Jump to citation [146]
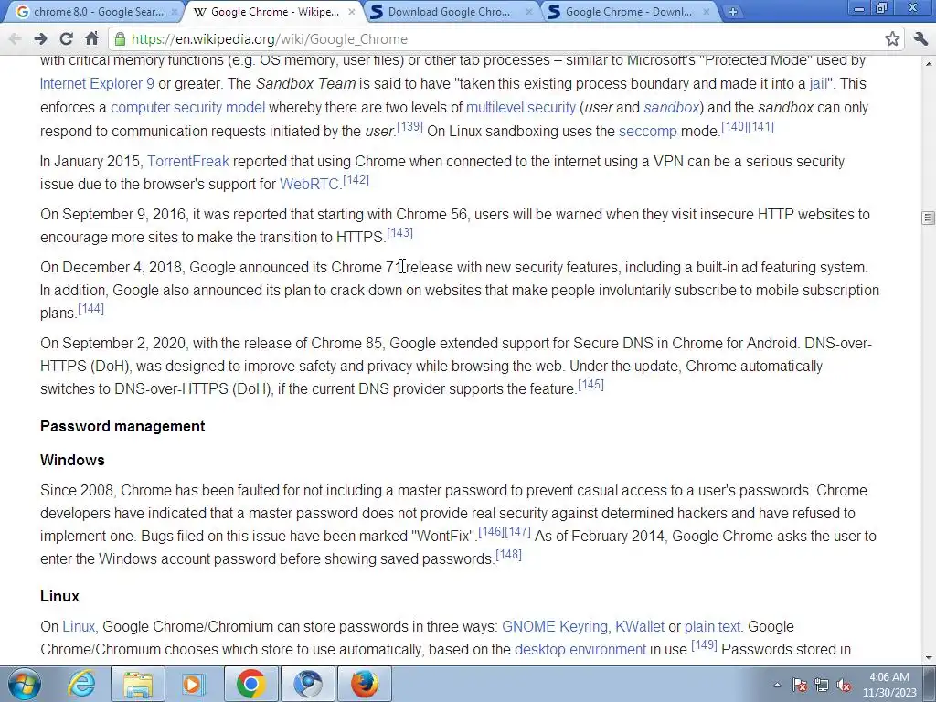The image size is (936, 702). [491, 531]
